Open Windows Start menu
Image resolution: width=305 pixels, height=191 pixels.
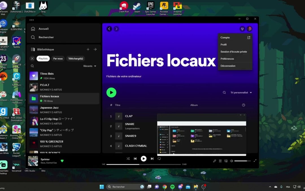point(102,187)
